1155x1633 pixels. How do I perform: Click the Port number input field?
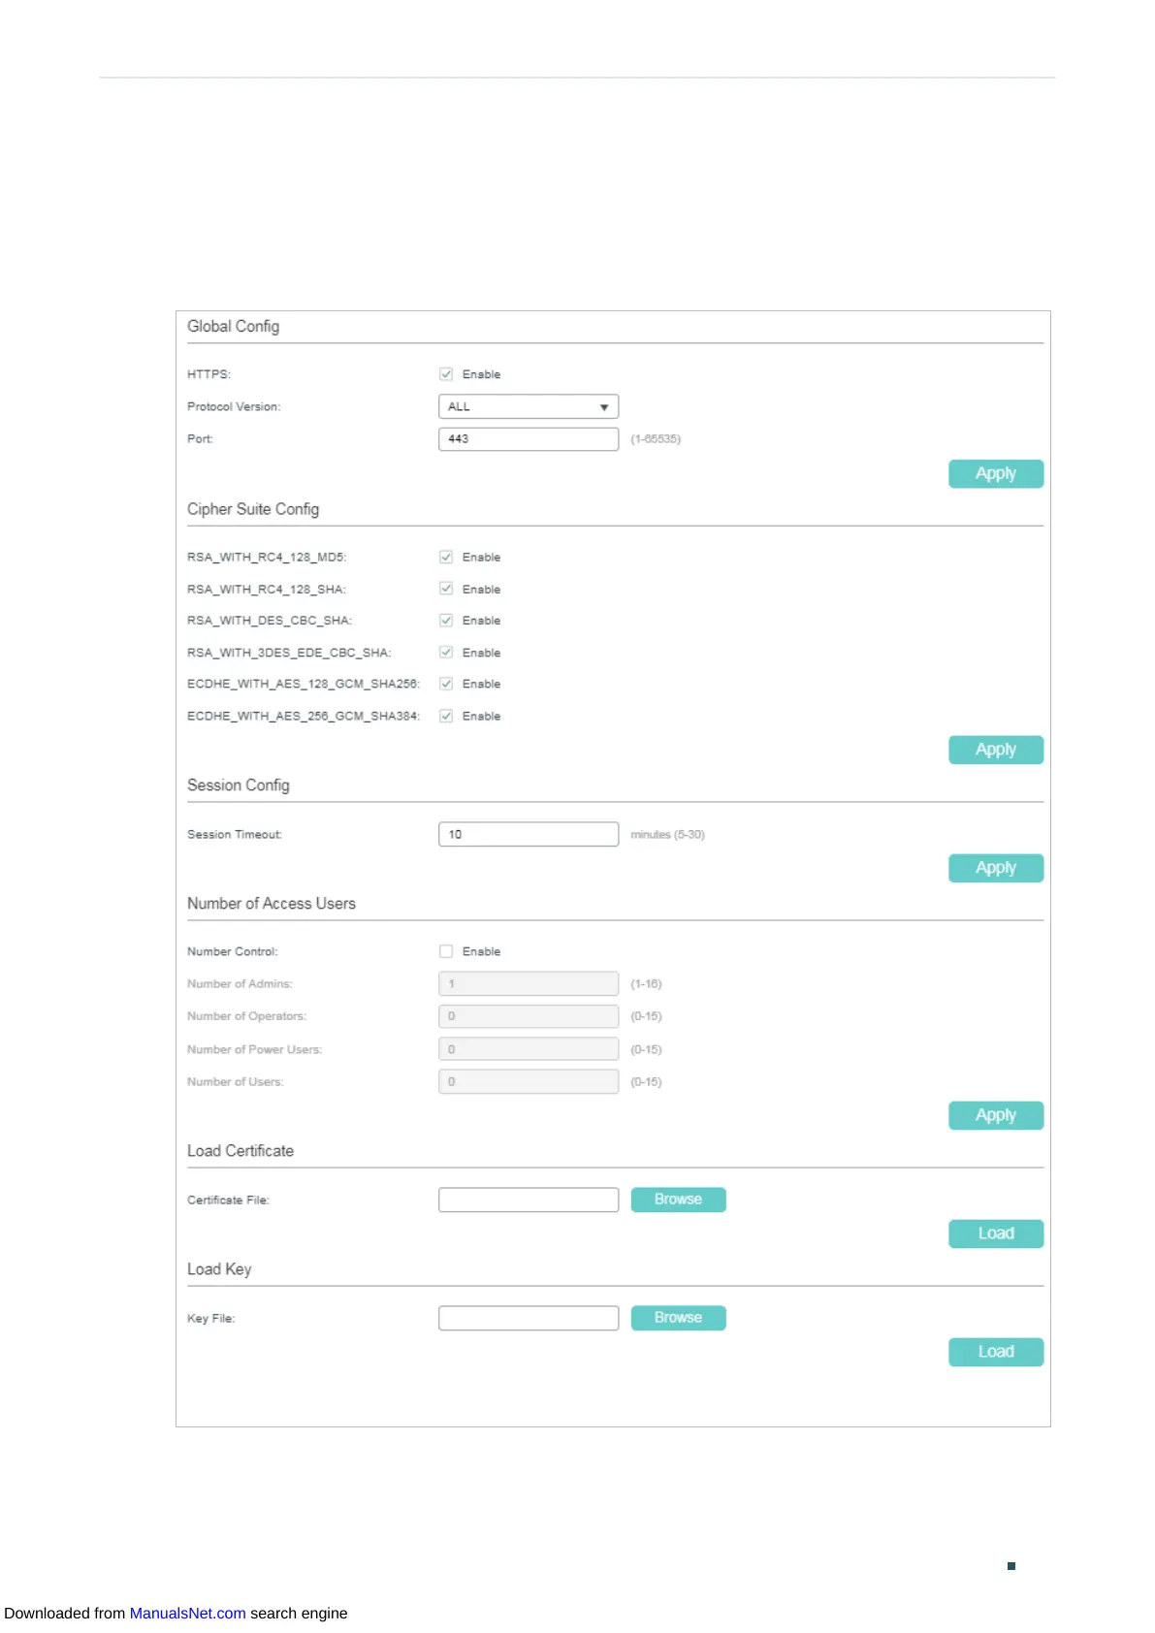tap(528, 439)
